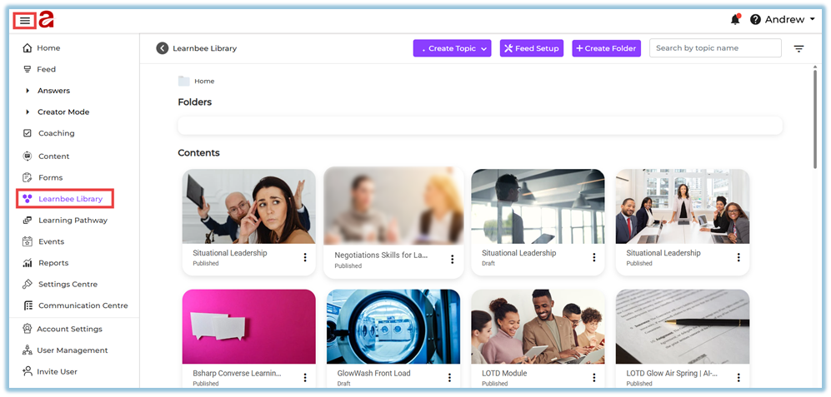
Task: Expand the Answers sidebar section
Action: click(x=28, y=91)
